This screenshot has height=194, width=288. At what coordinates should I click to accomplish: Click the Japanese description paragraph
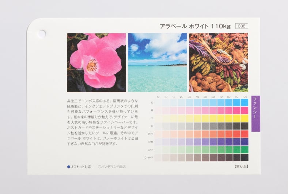click(x=103, y=122)
